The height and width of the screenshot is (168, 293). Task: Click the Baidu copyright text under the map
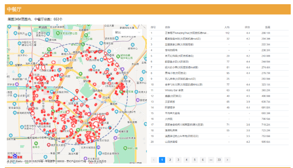pos(57,161)
